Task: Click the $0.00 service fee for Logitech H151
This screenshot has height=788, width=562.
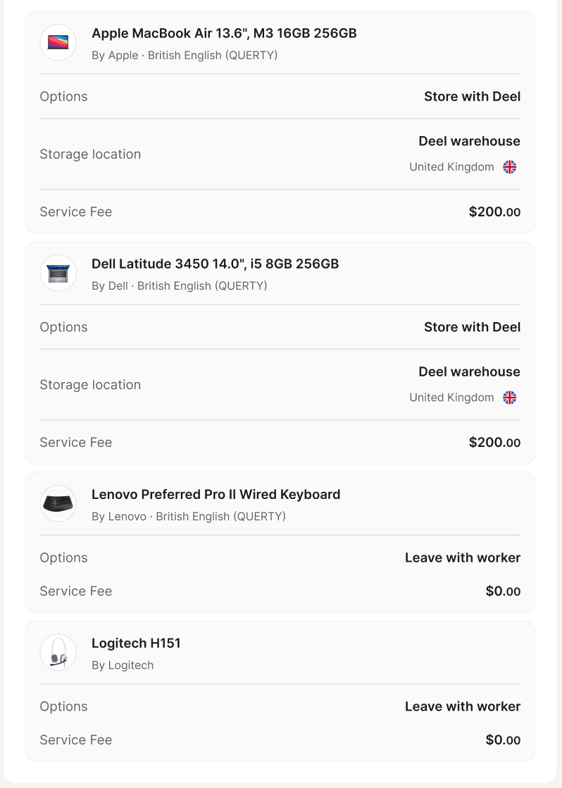Action: (504, 740)
